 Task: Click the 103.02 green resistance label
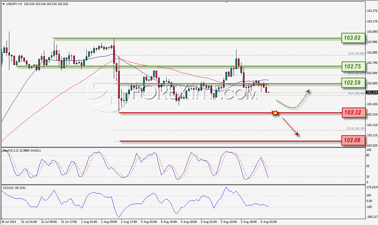pos(353,38)
